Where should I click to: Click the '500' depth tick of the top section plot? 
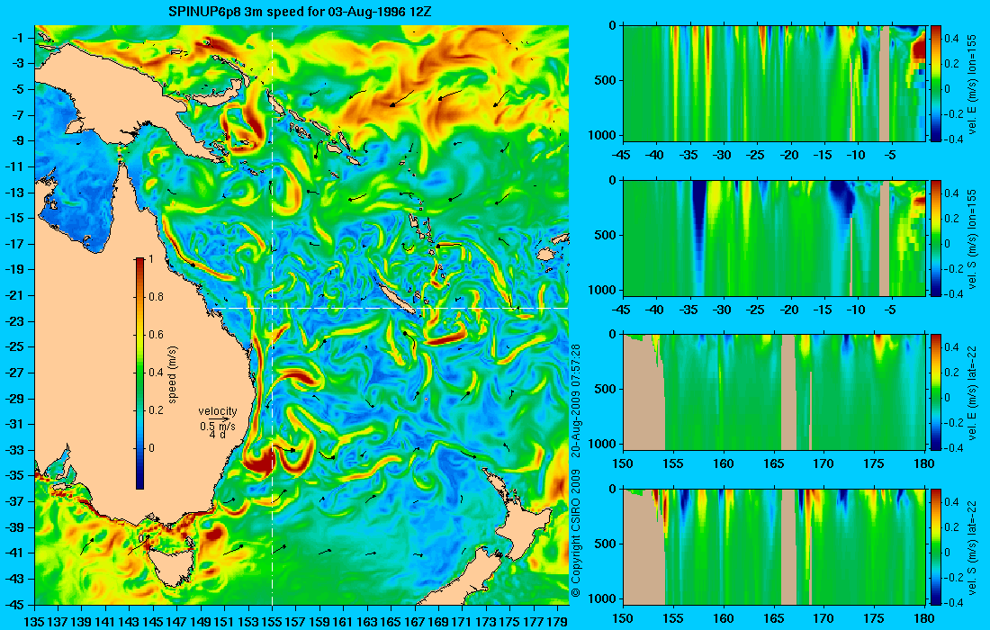607,80
